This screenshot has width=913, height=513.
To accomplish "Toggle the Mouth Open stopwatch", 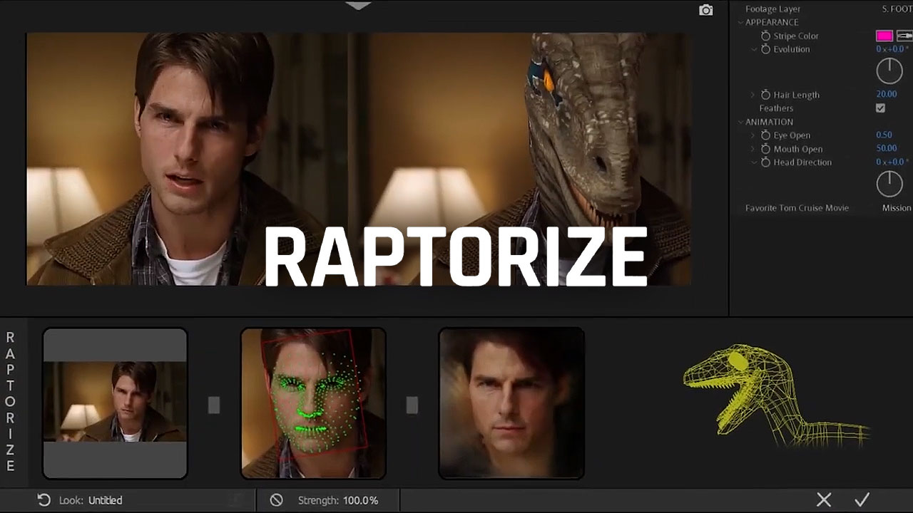I will [765, 149].
